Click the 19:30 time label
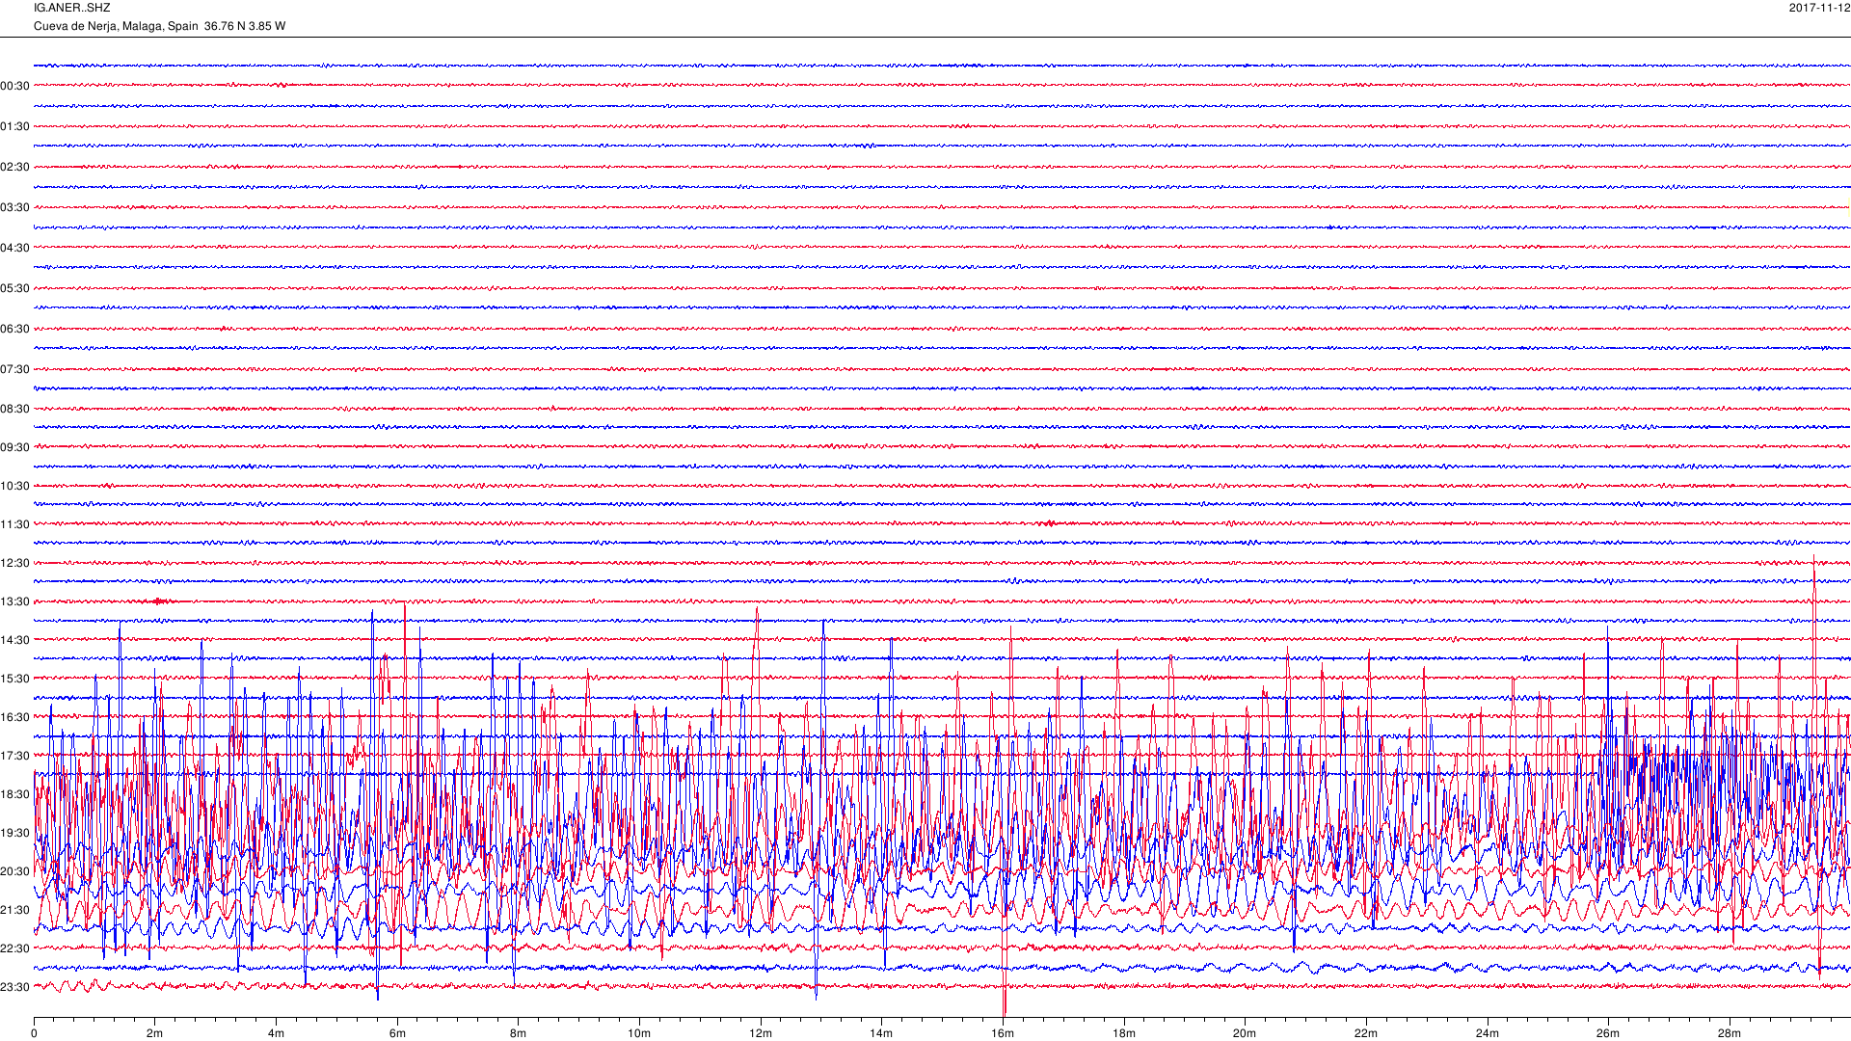Viewport: 1851px width, 1041px height. 15,833
